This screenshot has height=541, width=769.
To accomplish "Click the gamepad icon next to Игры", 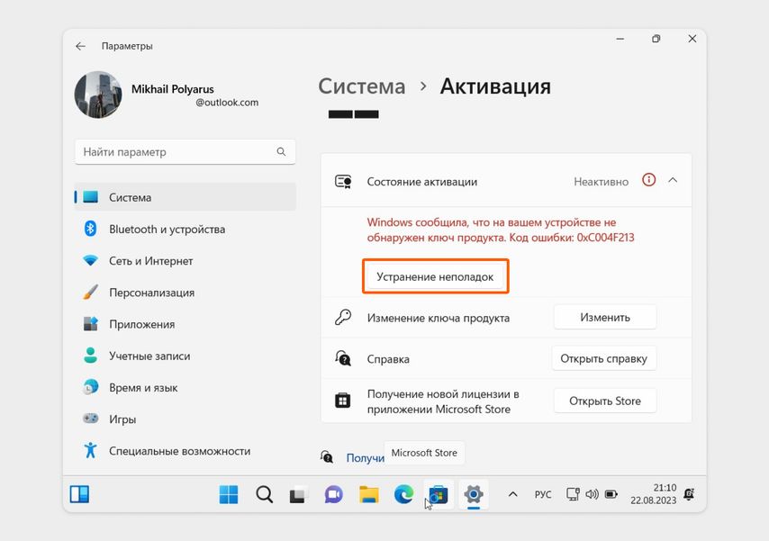I will [x=90, y=419].
